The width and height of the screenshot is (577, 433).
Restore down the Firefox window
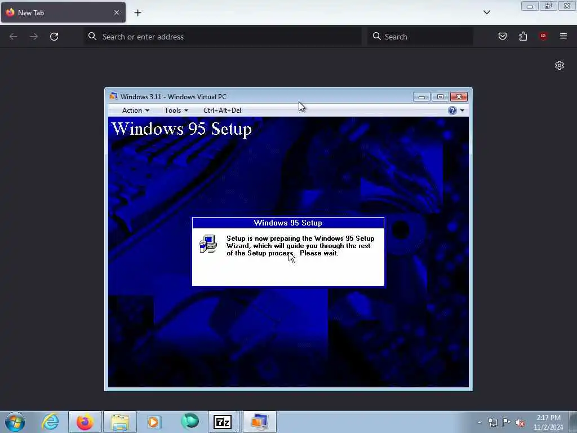[x=548, y=6]
